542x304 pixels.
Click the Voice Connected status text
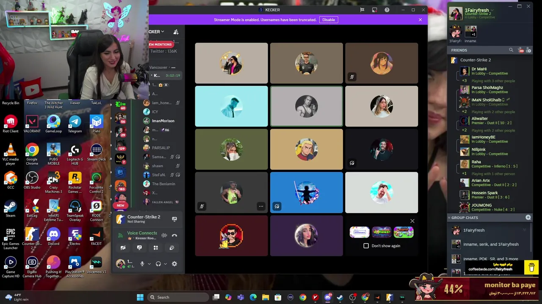[x=142, y=233]
